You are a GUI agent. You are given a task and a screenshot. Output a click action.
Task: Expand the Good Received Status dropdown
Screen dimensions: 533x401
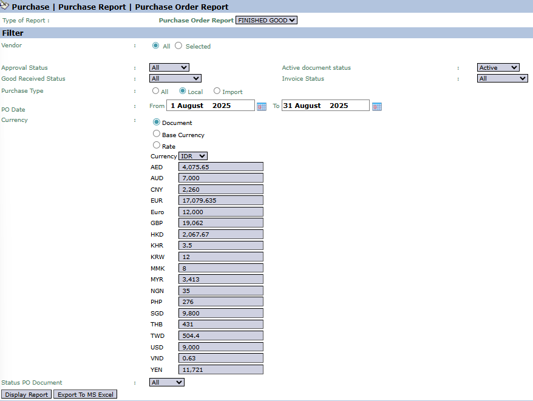click(175, 78)
